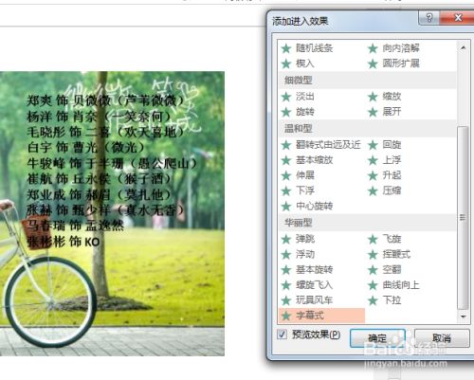Viewport: 474px width, 380px height.
Task: Apply the 基本缩放 effect
Action: pyautogui.click(x=307, y=160)
